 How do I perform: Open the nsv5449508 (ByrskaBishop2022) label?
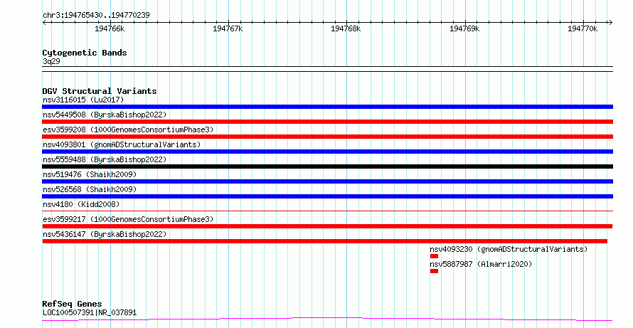(x=105, y=115)
